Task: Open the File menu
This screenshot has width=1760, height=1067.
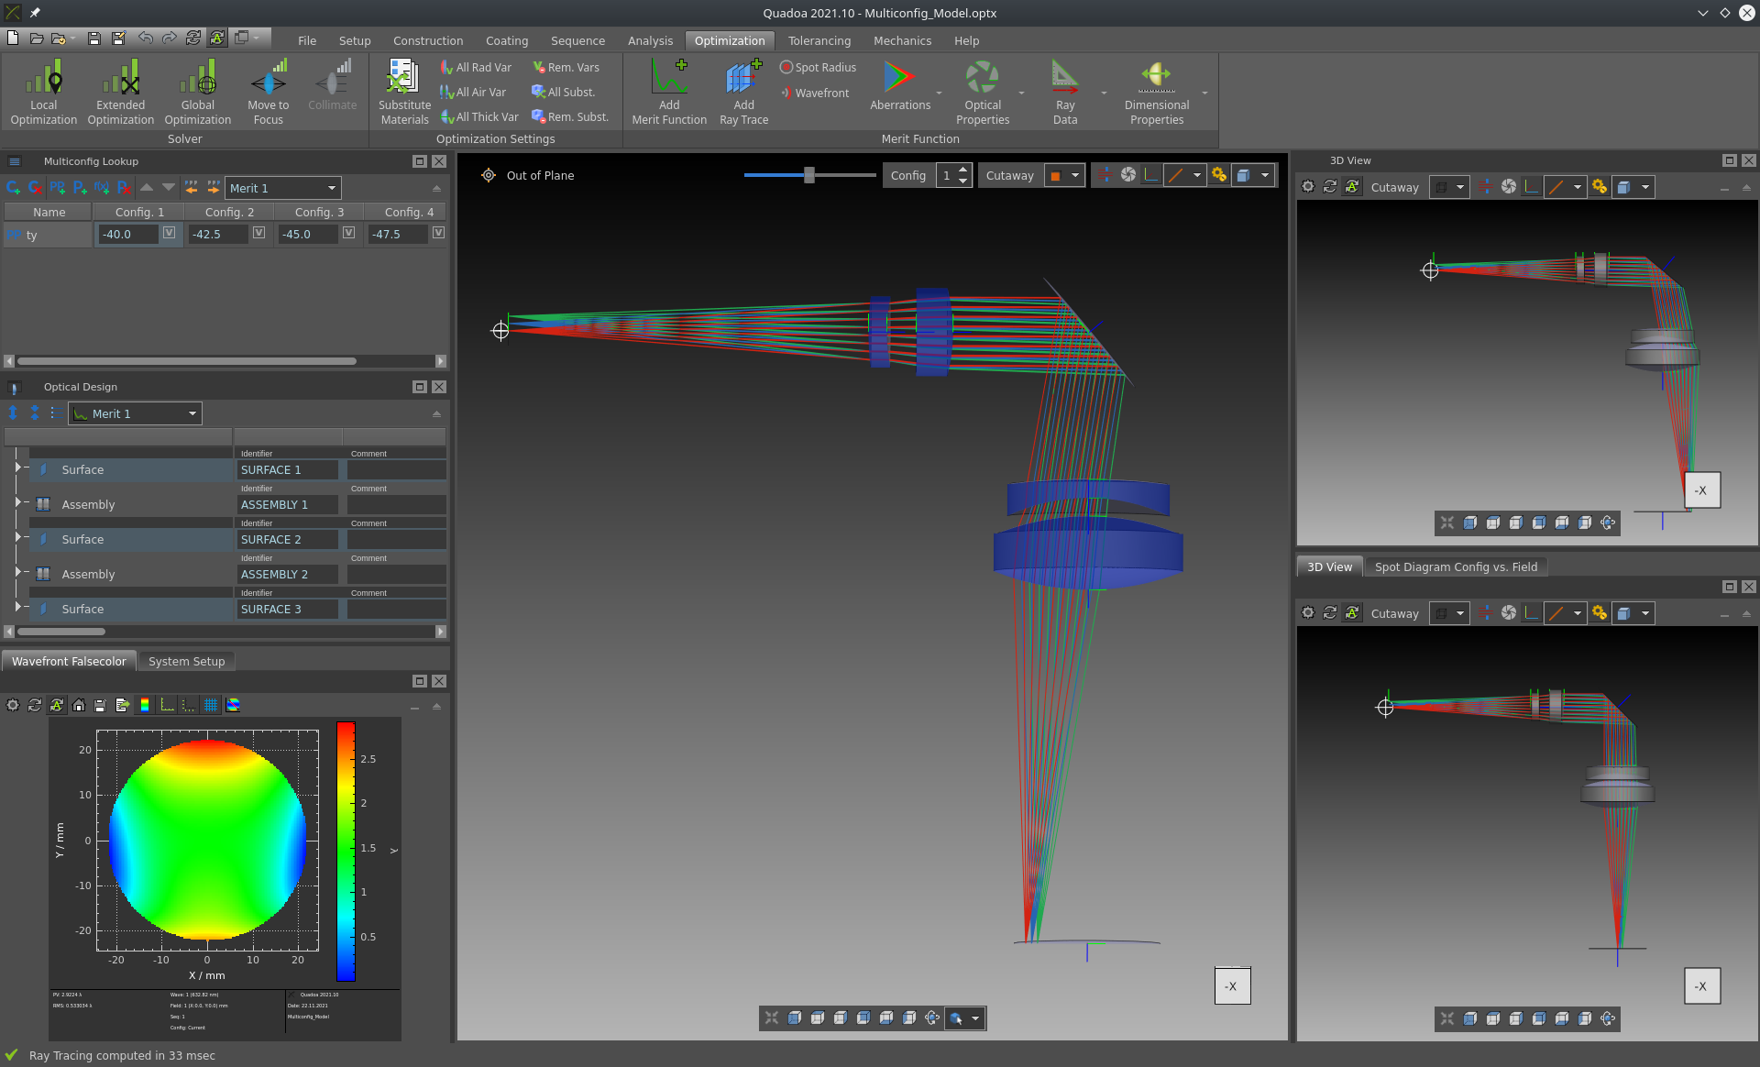Action: [x=307, y=40]
